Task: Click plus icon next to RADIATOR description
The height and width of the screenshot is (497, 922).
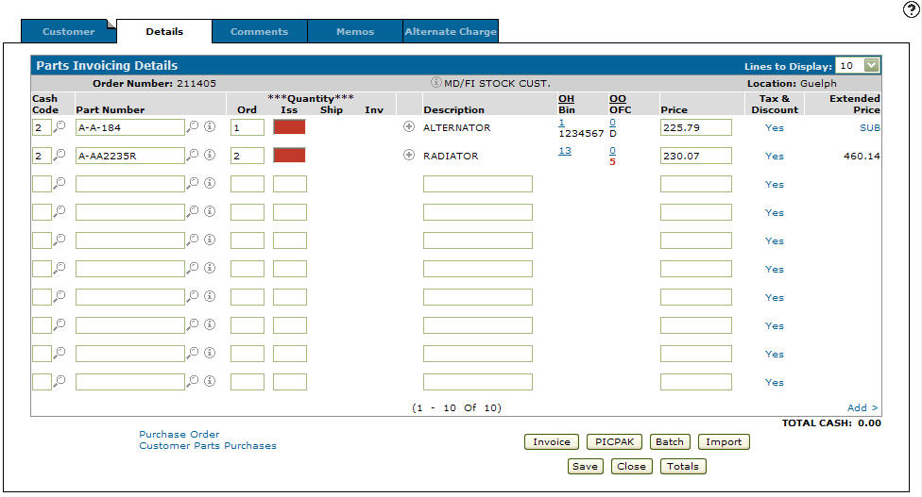Action: [409, 156]
